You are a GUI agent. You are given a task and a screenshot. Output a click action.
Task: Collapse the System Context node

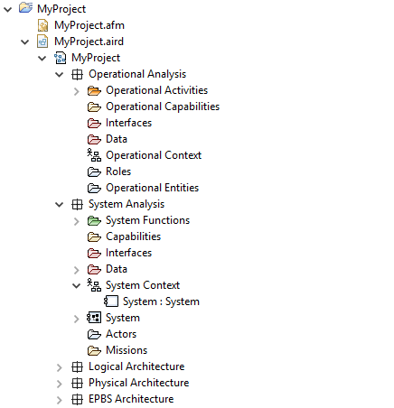pyautogui.click(x=77, y=285)
